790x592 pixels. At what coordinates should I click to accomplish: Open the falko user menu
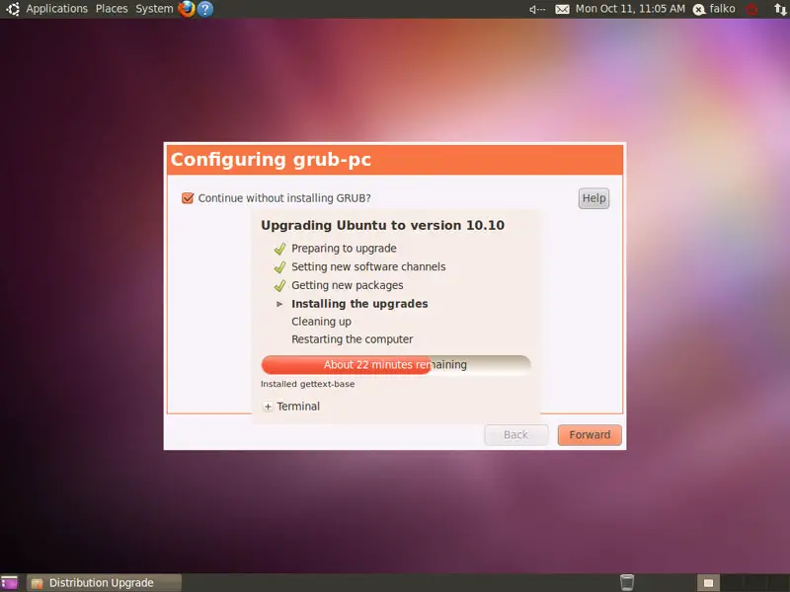coord(722,9)
